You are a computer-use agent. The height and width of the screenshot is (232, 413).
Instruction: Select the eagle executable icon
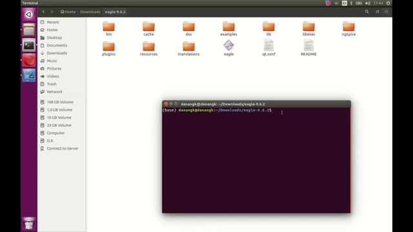228,48
